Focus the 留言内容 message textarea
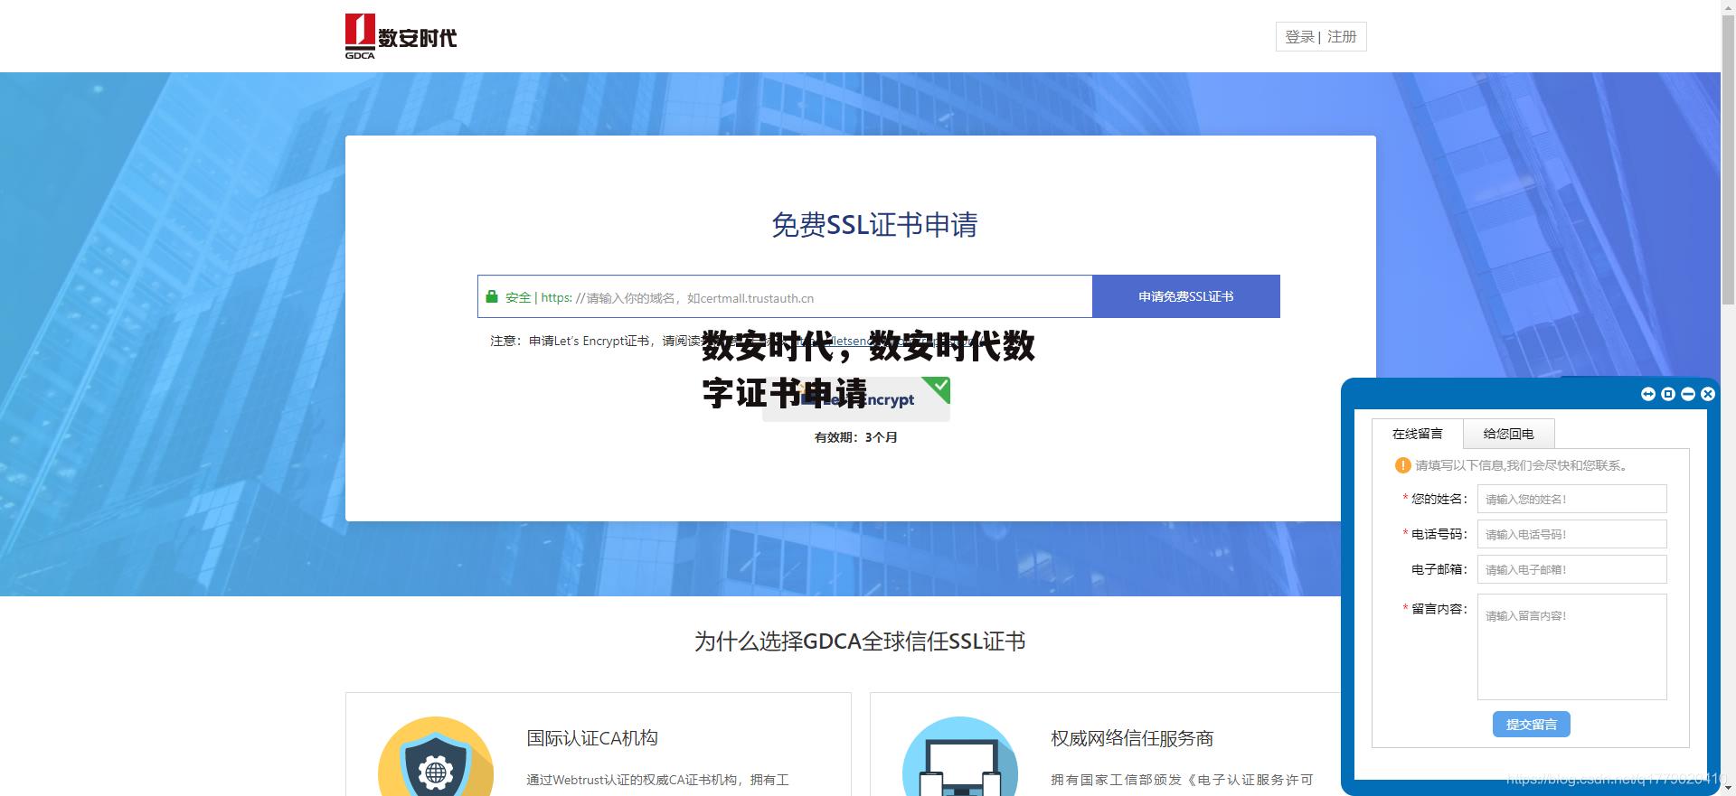1736x796 pixels. (1571, 647)
